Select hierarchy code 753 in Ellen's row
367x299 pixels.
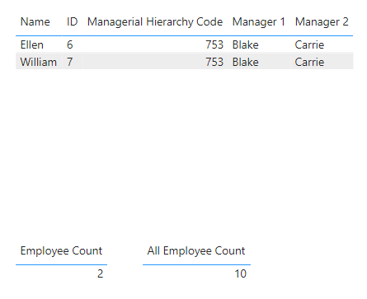coord(214,44)
